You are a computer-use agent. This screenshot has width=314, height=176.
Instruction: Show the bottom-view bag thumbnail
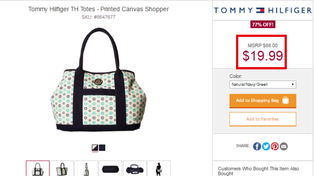click(x=110, y=168)
